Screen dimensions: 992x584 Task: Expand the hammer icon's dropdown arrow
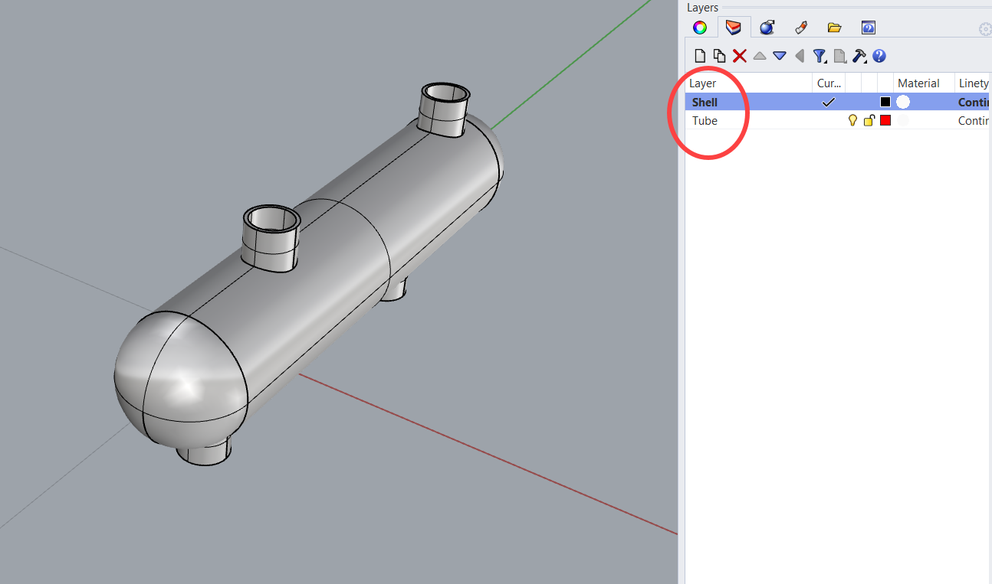866,60
